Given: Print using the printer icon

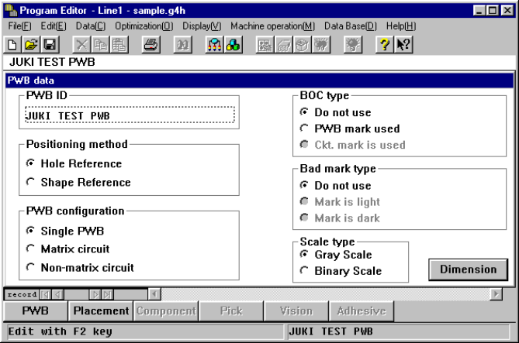Looking at the screenshot, I should pos(151,45).
